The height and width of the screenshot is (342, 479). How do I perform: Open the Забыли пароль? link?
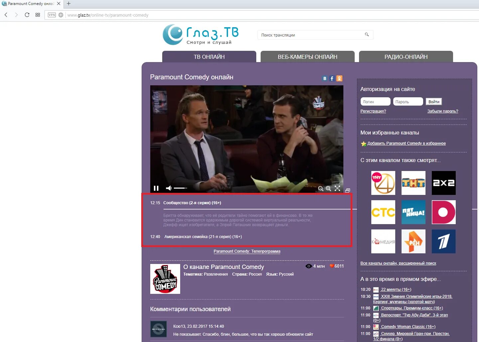click(x=442, y=111)
